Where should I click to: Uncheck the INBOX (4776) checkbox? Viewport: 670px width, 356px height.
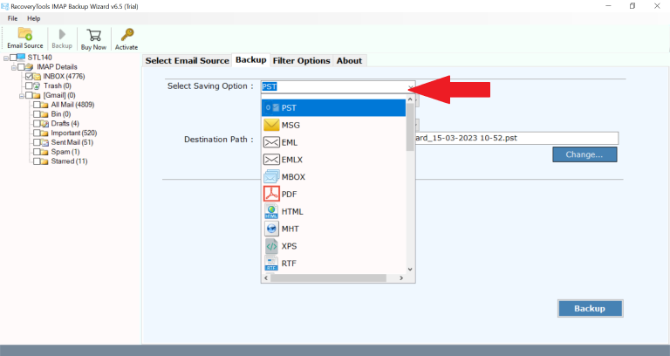pos(29,77)
